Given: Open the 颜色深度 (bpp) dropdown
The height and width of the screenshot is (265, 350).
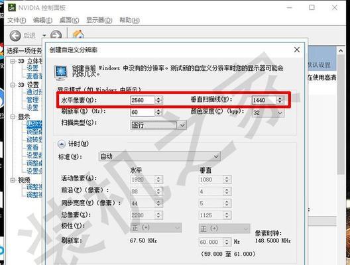Looking at the screenshot, I should coord(268,113).
